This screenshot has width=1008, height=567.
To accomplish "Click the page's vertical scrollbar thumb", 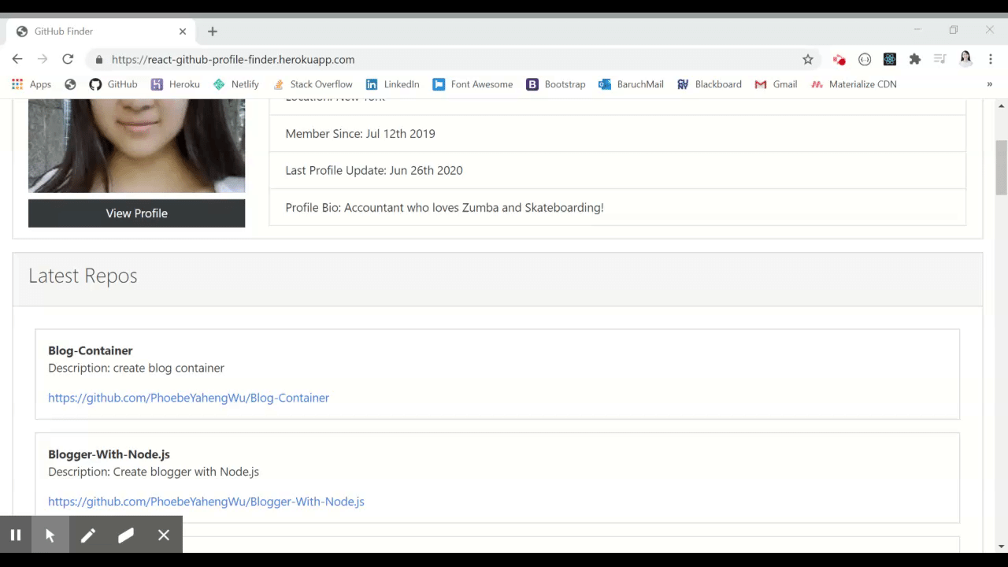I will click(1002, 168).
